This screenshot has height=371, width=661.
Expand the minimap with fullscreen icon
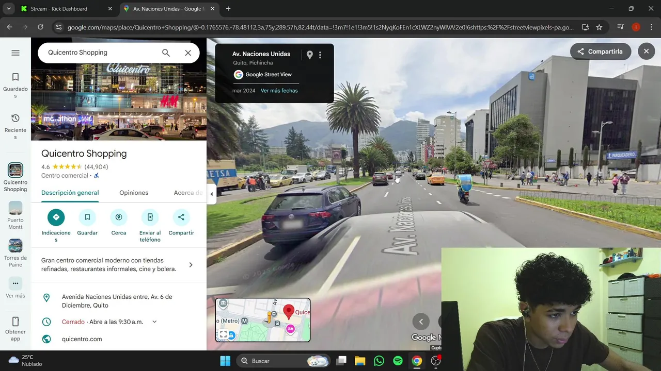coord(223,334)
